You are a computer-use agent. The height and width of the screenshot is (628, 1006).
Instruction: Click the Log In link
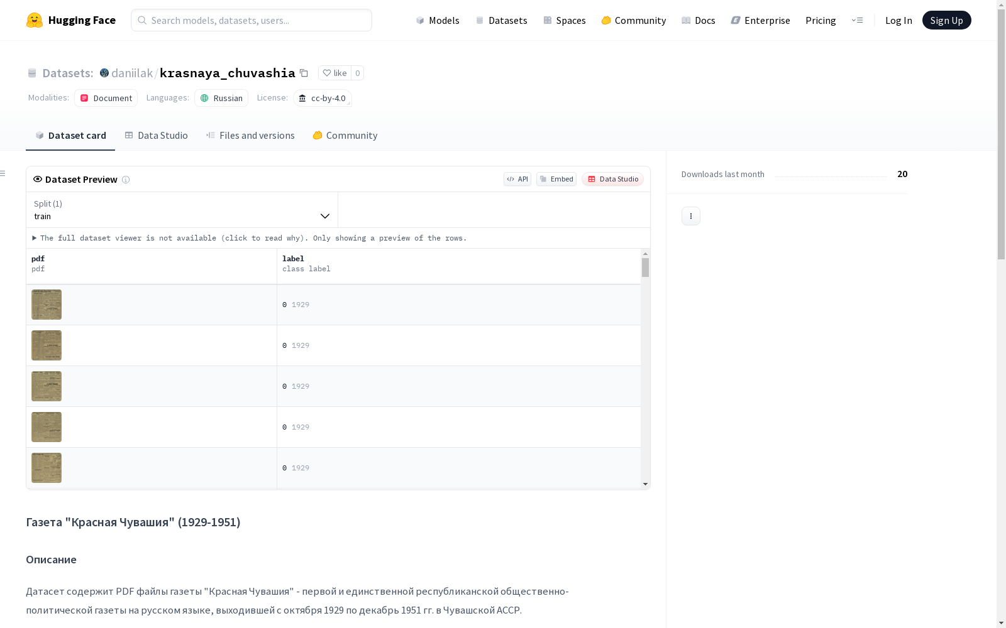[x=898, y=20]
